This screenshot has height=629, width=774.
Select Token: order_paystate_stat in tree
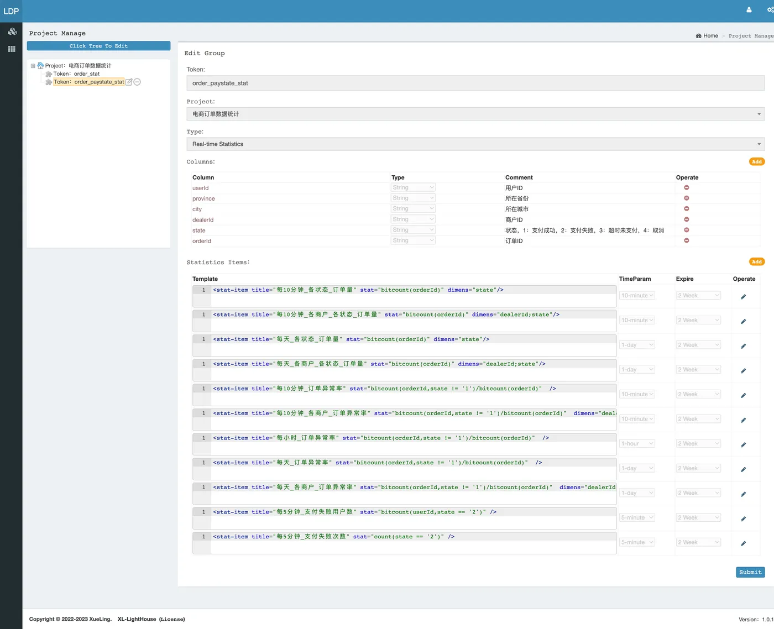[x=88, y=82]
